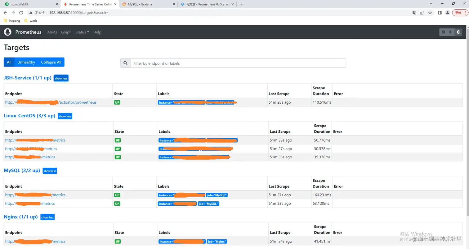This screenshot has height=249, width=469.
Task: Collapse Linux-CentOS with show less
Action: (65, 116)
